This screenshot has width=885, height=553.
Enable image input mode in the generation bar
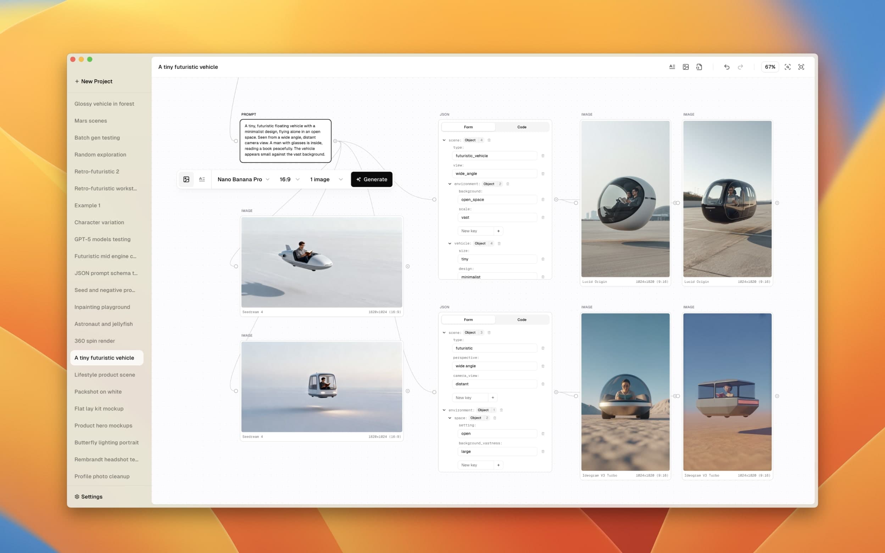pyautogui.click(x=187, y=179)
